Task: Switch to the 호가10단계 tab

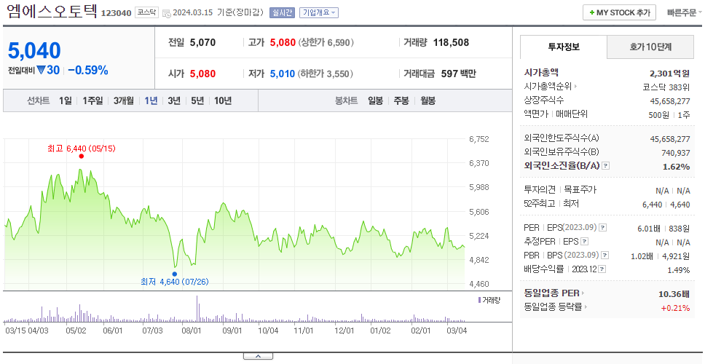Action: tap(650, 47)
